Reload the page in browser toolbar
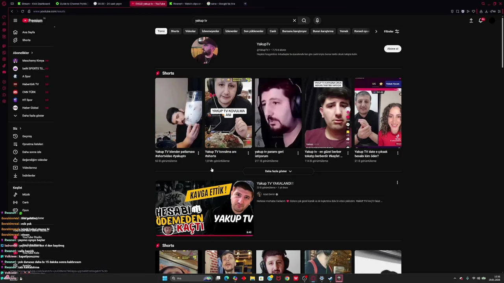Viewport: 504px width, 283px height. pyautogui.click(x=22, y=11)
